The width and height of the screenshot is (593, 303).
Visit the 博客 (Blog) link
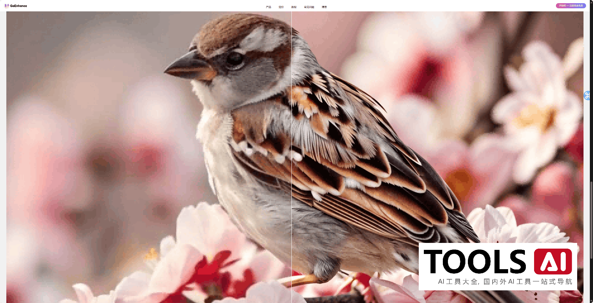324,7
